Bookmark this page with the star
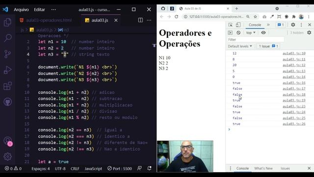 point(255,17)
